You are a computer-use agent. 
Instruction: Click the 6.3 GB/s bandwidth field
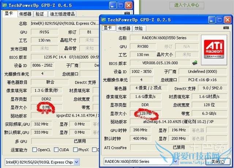[209, 113]
